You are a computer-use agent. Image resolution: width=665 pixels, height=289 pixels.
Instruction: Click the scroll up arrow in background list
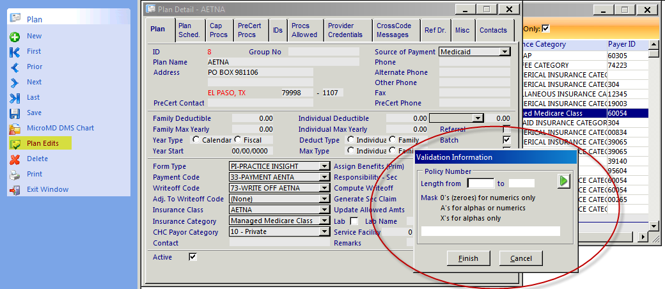654,45
